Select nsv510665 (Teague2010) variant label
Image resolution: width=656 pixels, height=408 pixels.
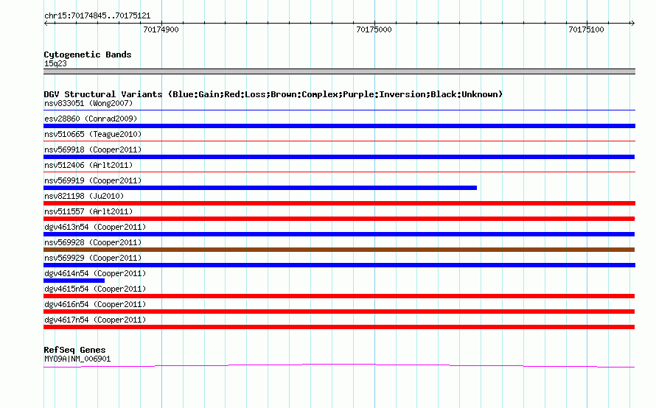(93, 134)
